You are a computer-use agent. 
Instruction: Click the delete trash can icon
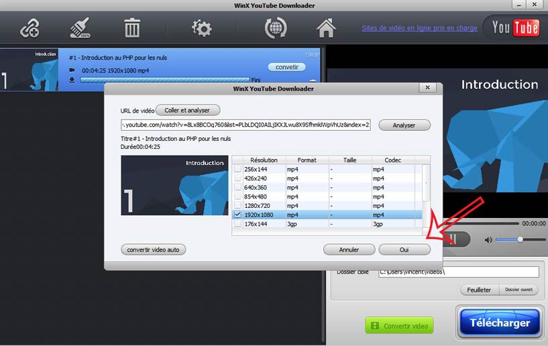coord(132,28)
